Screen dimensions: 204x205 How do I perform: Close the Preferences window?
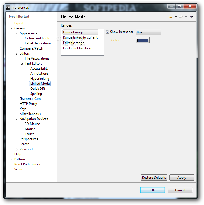(190, 6)
